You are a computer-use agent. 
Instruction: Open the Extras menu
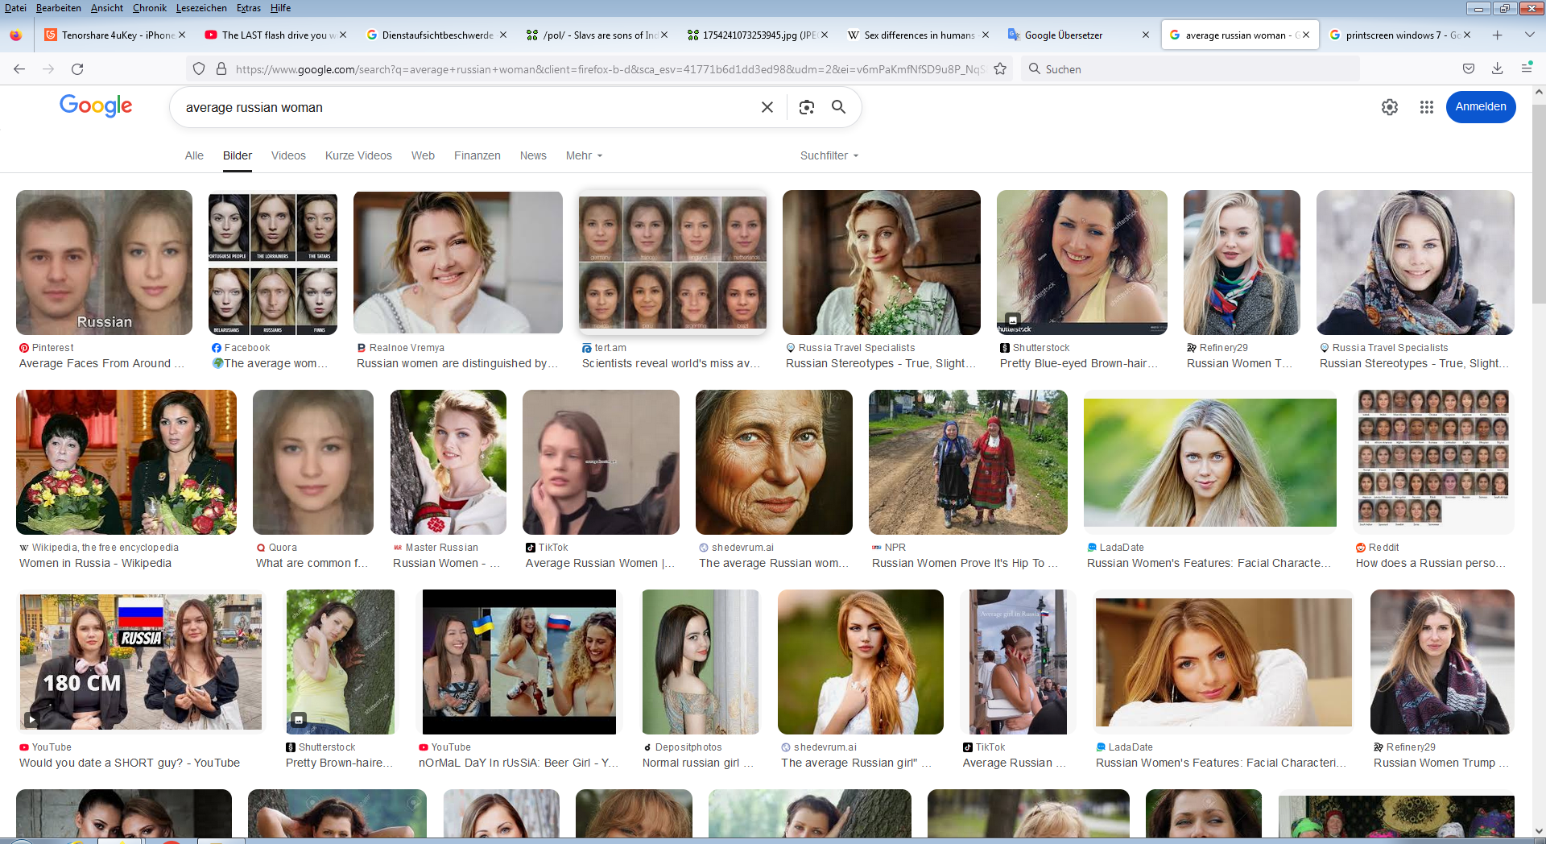(249, 8)
